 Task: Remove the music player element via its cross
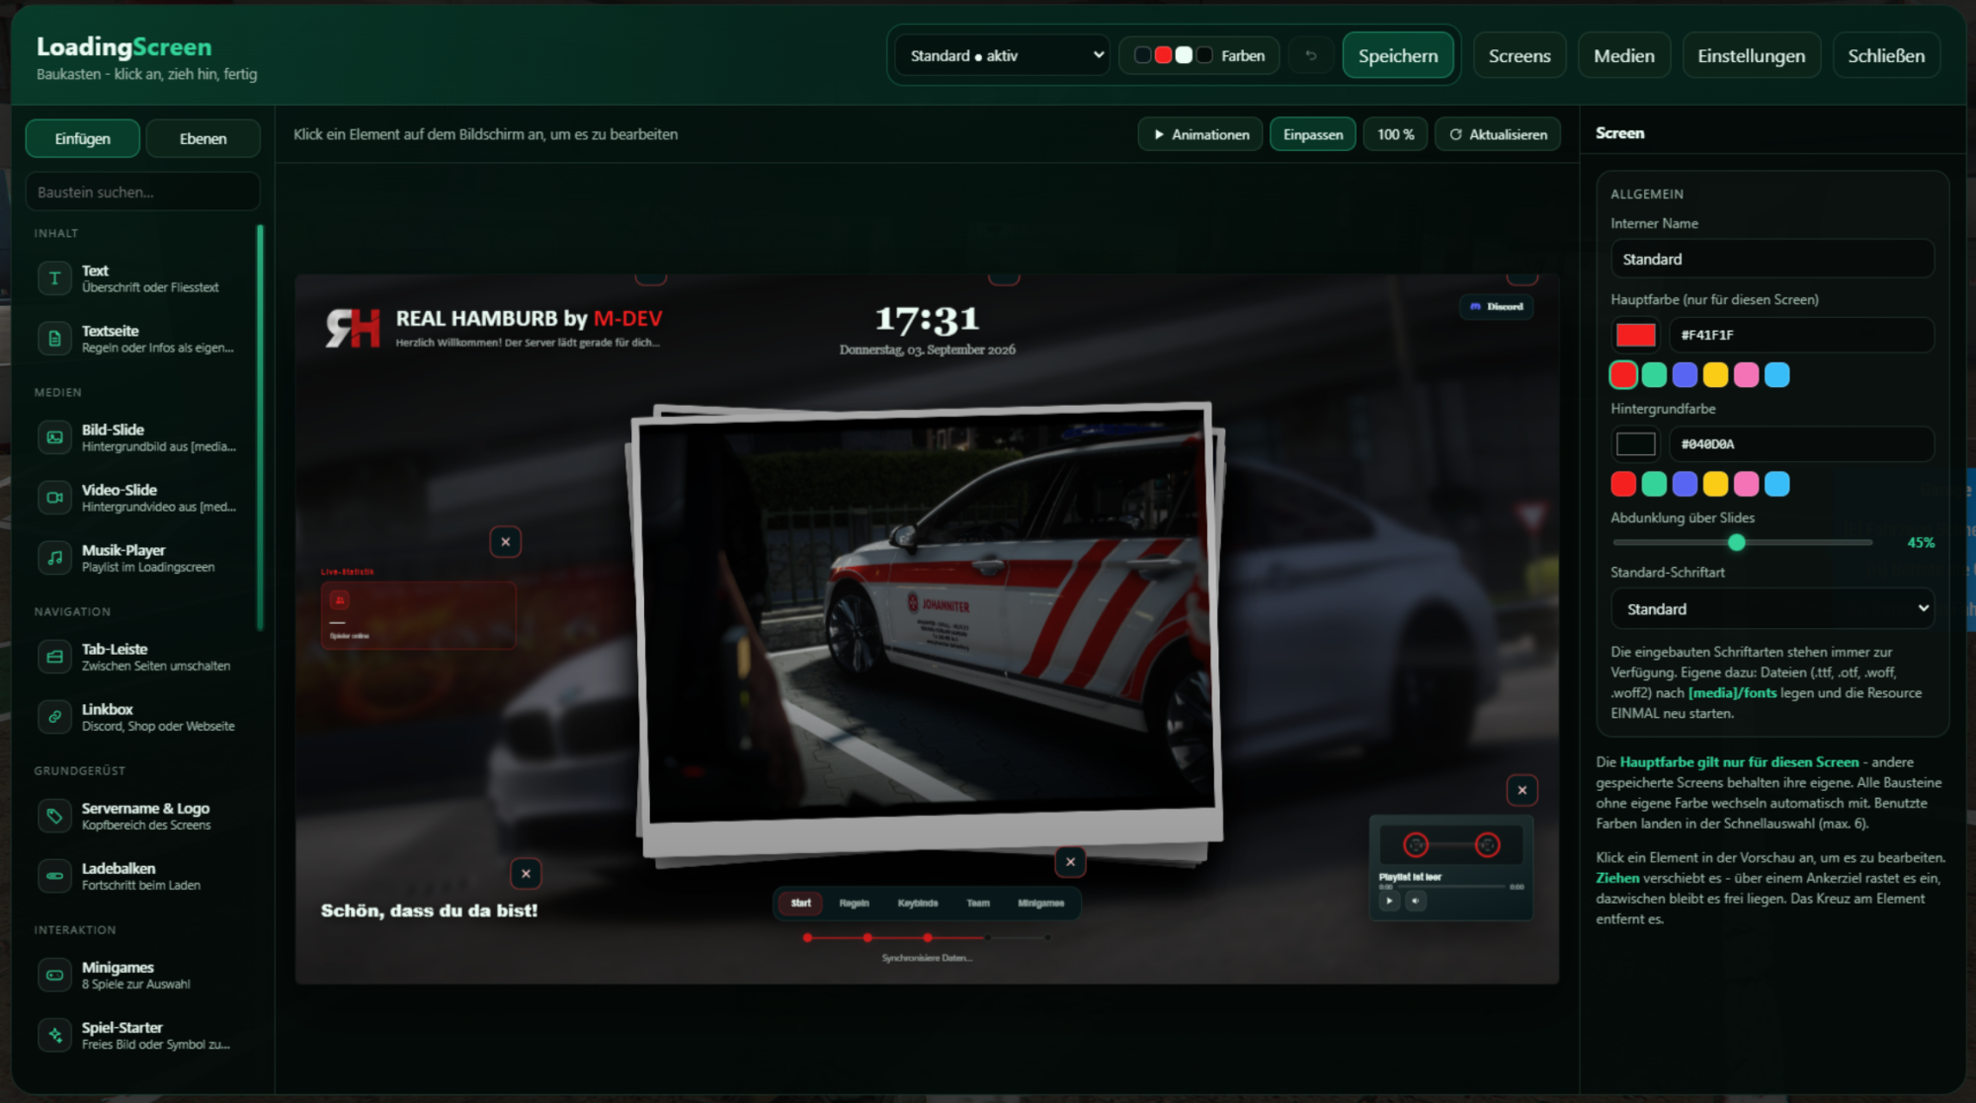coord(1522,790)
